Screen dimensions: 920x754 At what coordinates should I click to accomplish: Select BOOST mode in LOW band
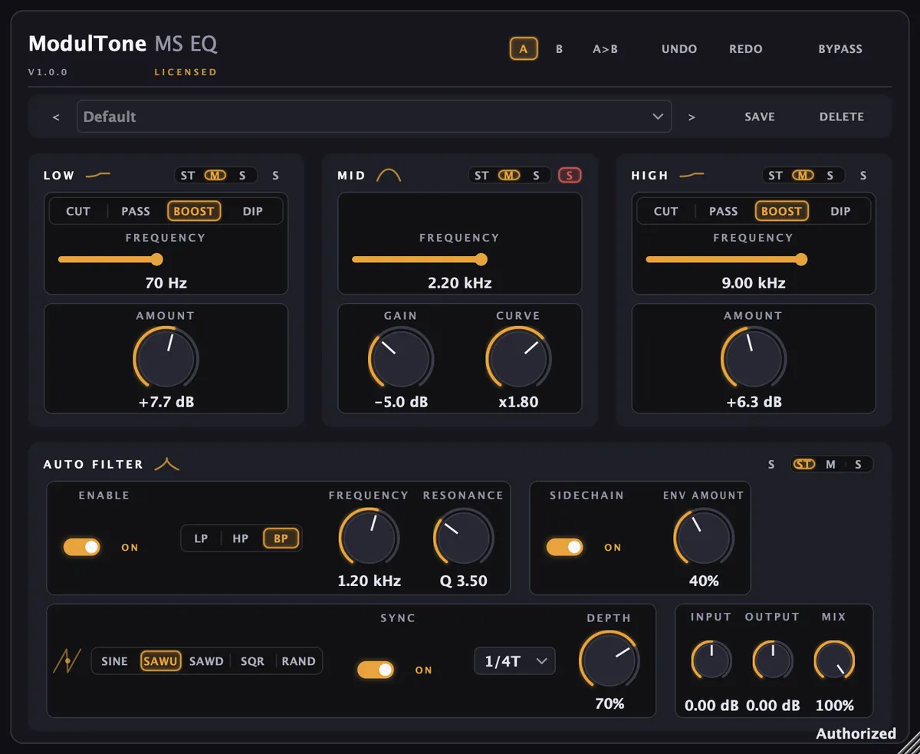pos(194,211)
